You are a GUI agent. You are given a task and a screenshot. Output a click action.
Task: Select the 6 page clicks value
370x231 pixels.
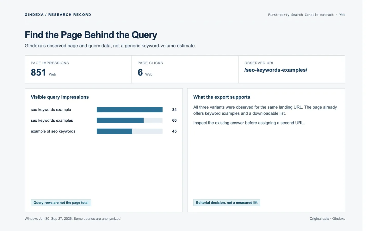(140, 72)
